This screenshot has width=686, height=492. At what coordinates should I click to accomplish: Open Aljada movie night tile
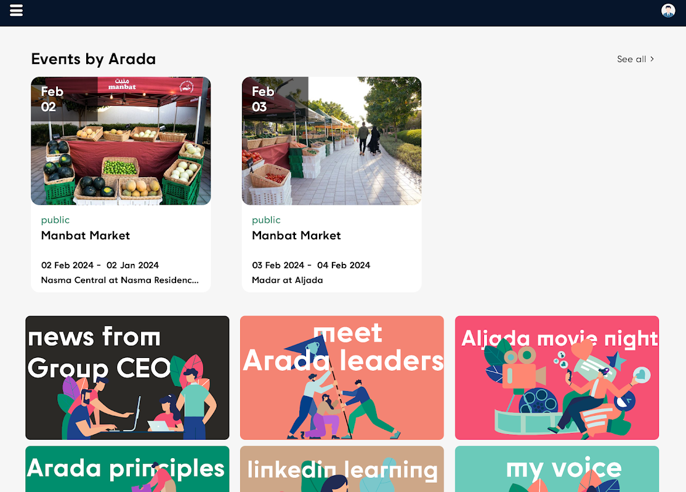click(557, 378)
